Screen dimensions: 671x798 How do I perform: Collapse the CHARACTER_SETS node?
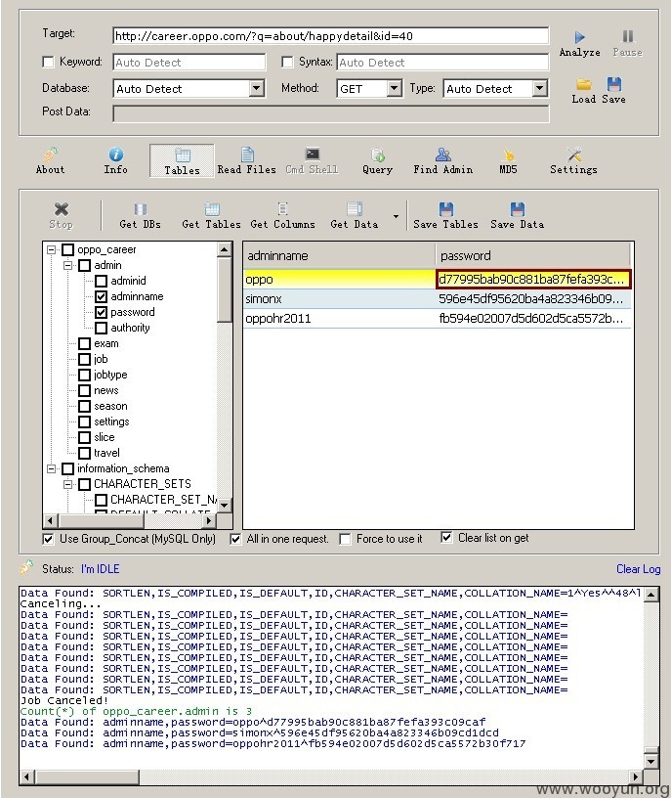coord(68,484)
